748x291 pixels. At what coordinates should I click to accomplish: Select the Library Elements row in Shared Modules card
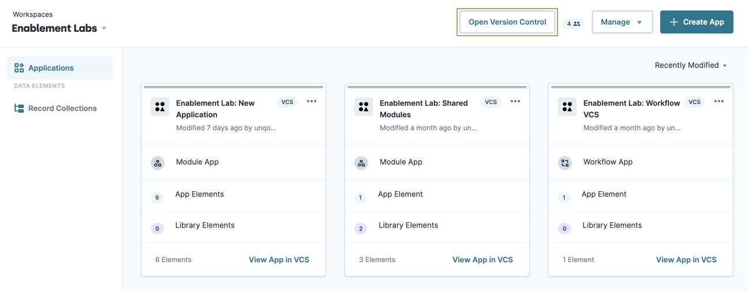[437, 226]
